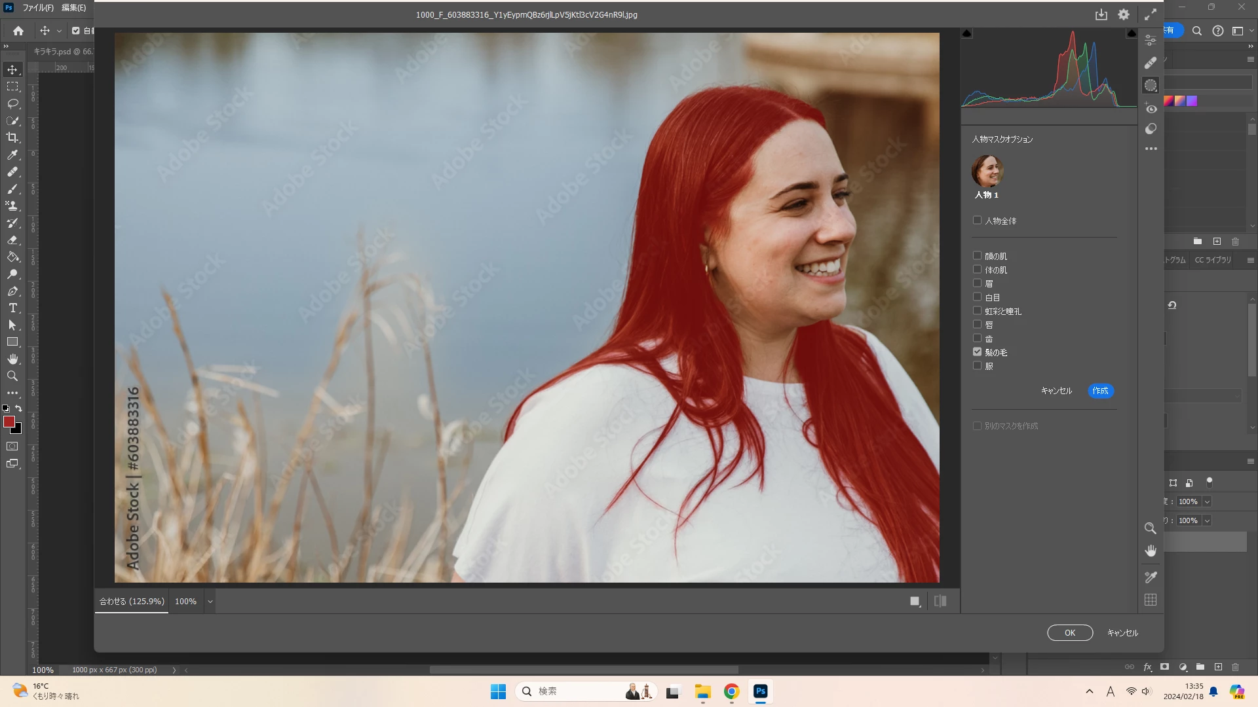Uncheck the 髪の毛 checkbox
Viewport: 1258px width, 707px height.
tap(977, 352)
